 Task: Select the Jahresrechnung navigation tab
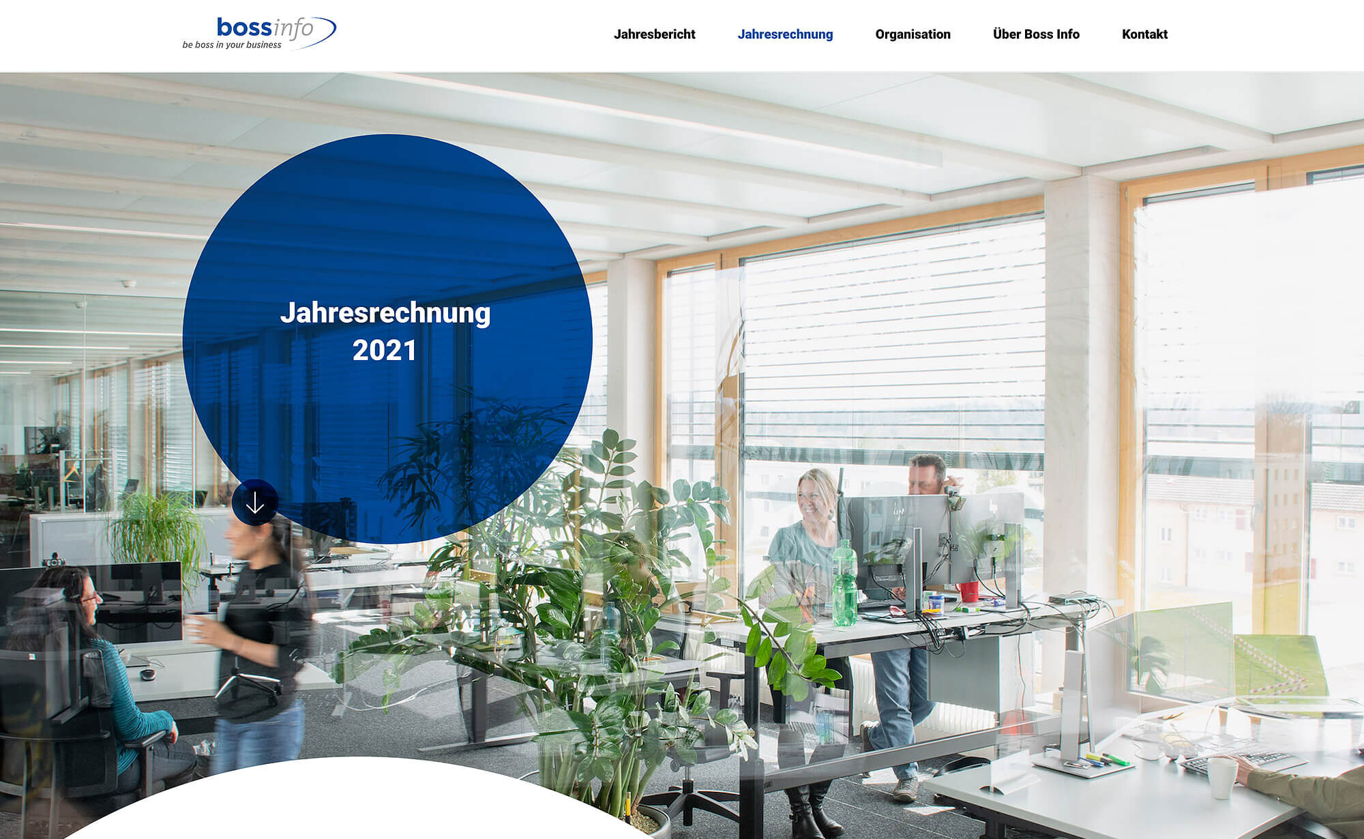click(785, 34)
